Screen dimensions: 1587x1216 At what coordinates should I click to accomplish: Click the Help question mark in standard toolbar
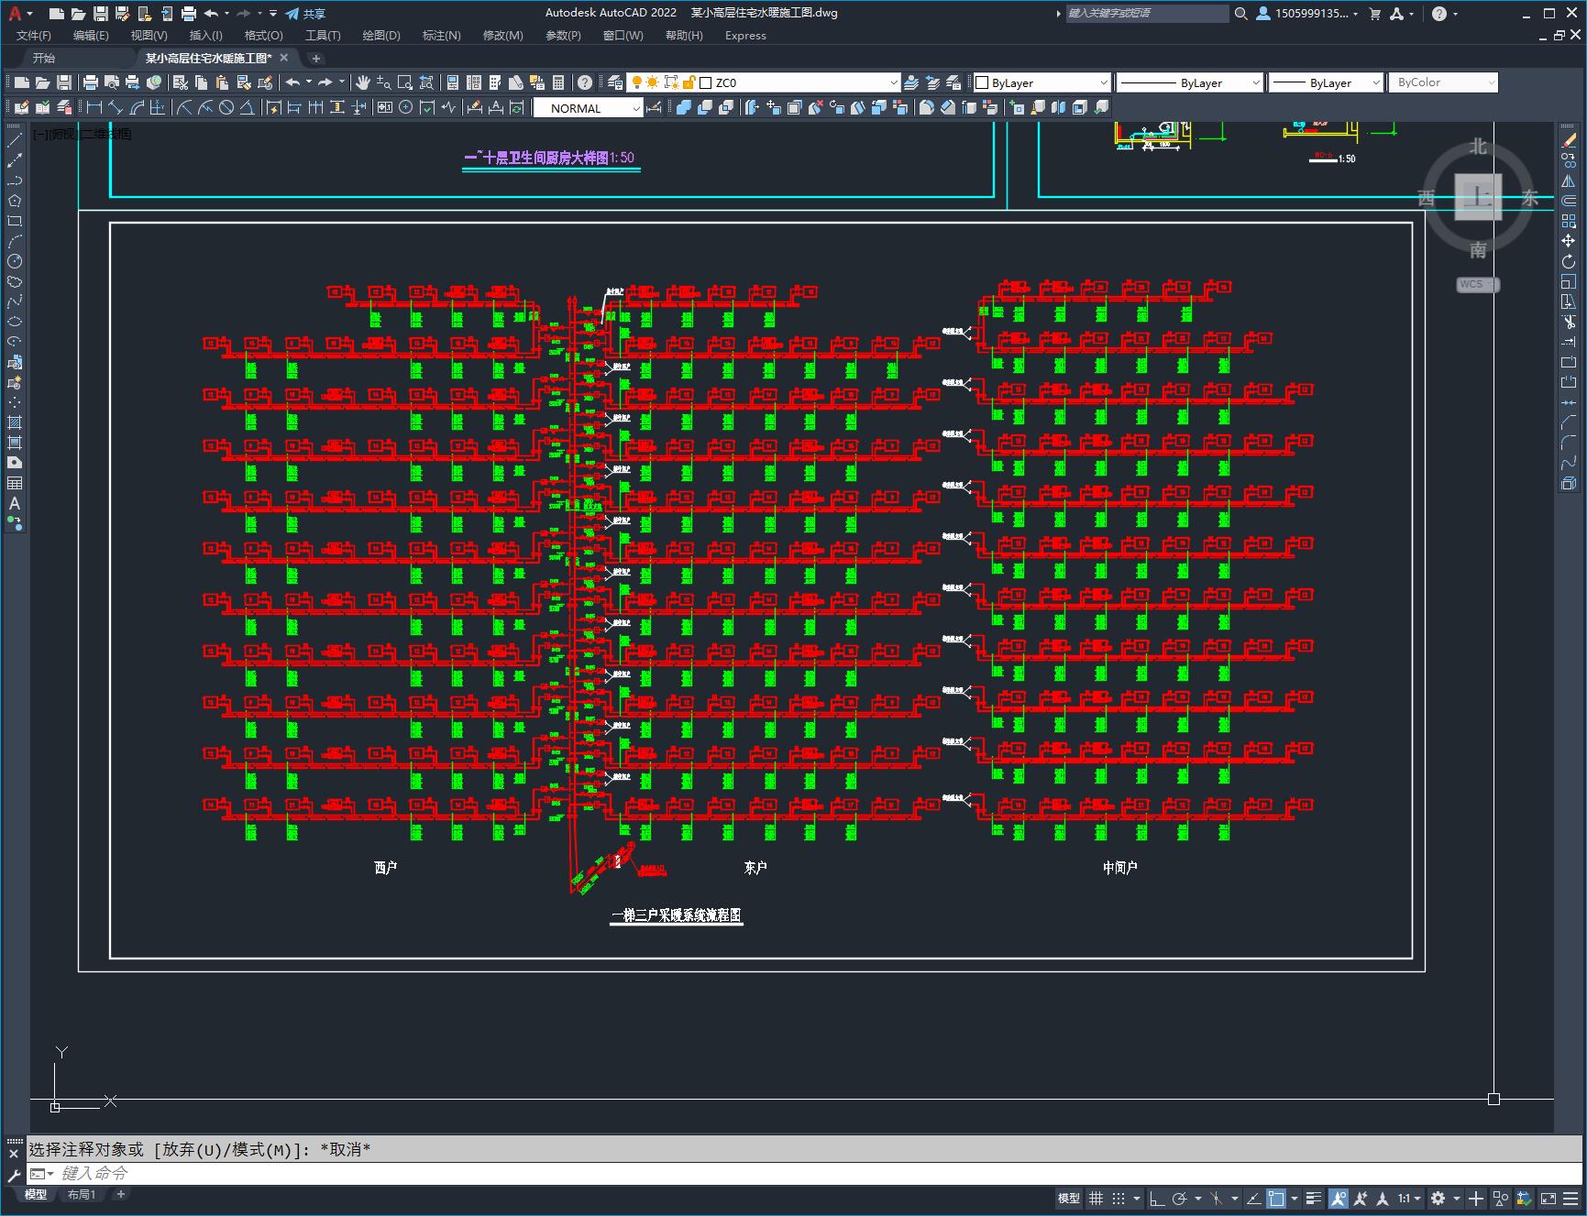click(585, 82)
